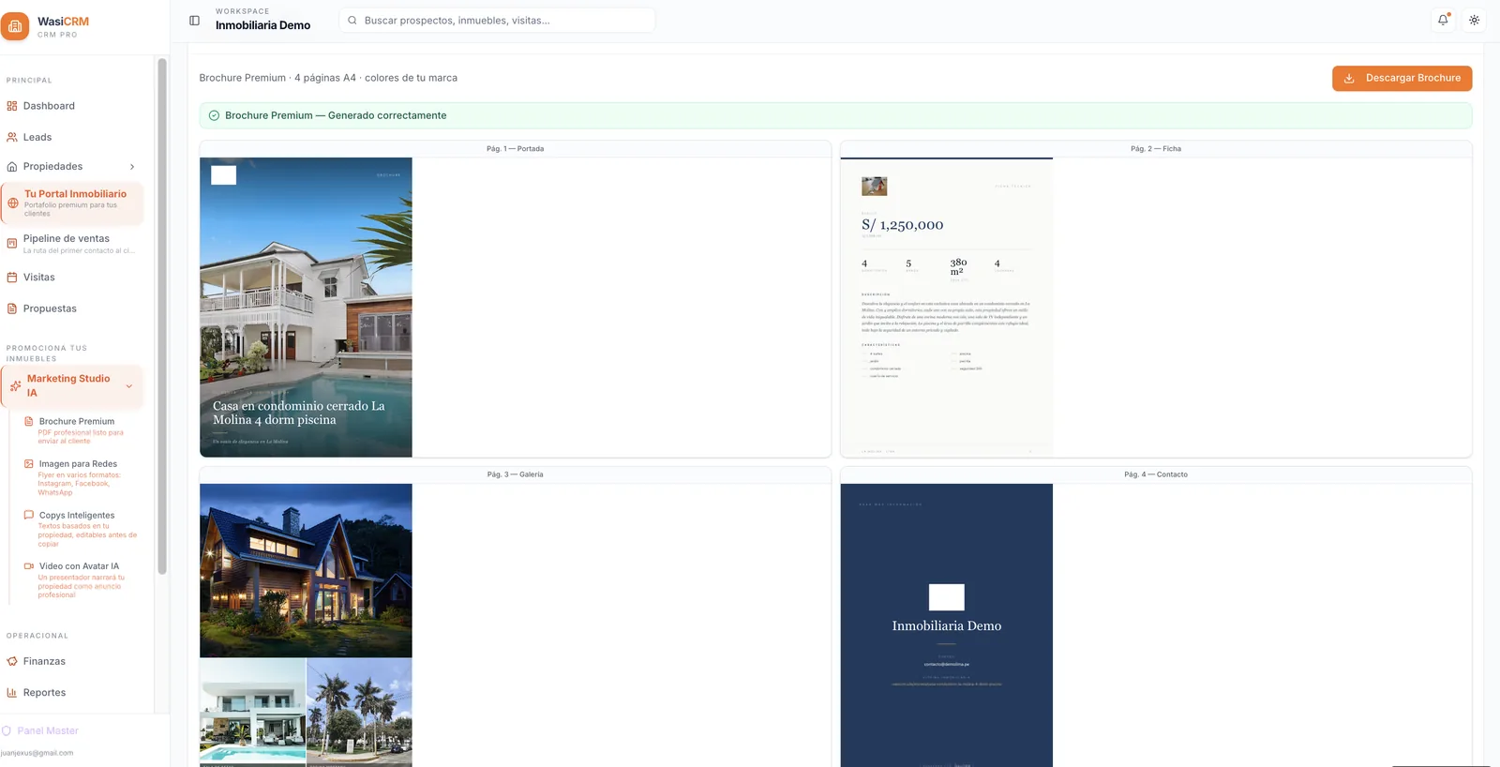Click the Visitas calendar icon
1500x767 pixels.
(x=12, y=278)
